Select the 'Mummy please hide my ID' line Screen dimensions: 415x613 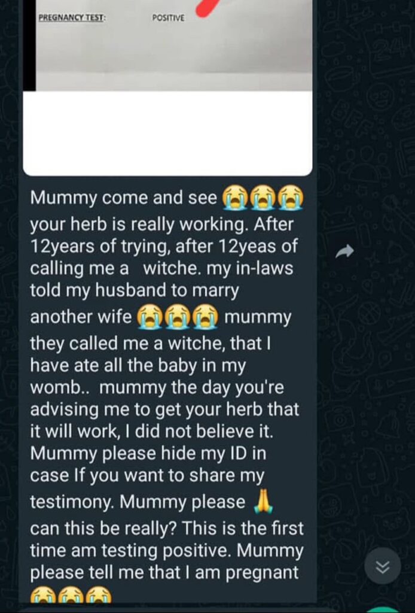148,454
